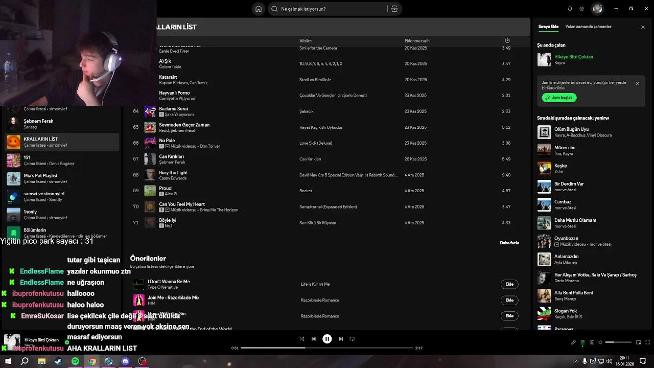The height and width of the screenshot is (368, 654).
Task: Add 'I Don't Wanna Be Me' with Ekle
Action: pyautogui.click(x=509, y=284)
